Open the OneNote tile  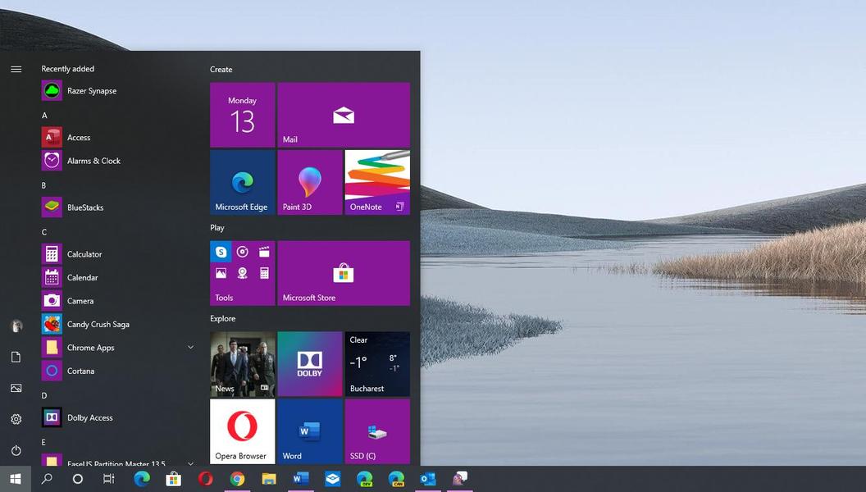tap(377, 182)
